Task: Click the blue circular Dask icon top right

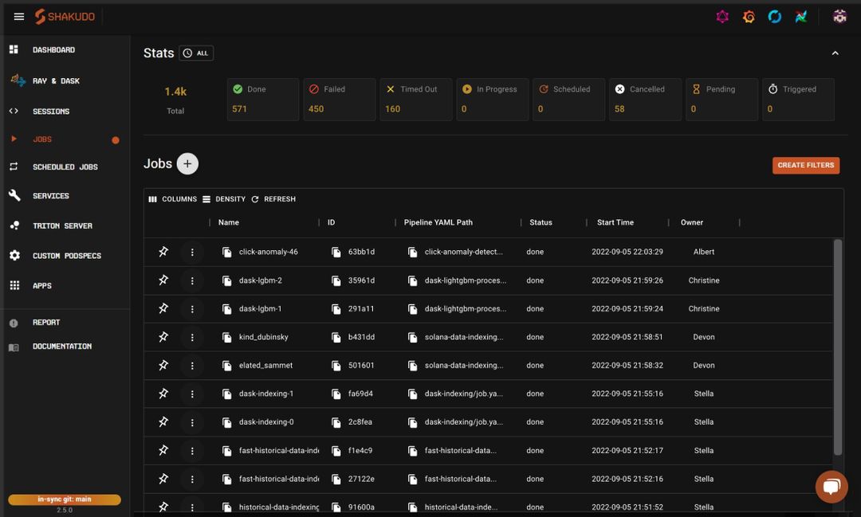Action: pyautogui.click(x=774, y=16)
